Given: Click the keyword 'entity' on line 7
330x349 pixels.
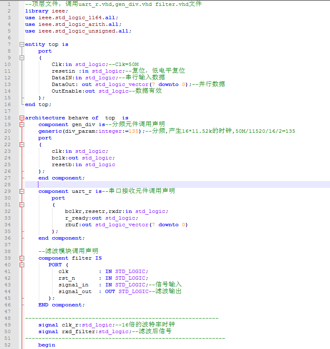Looking at the screenshot, I should pyautogui.click(x=35, y=44).
